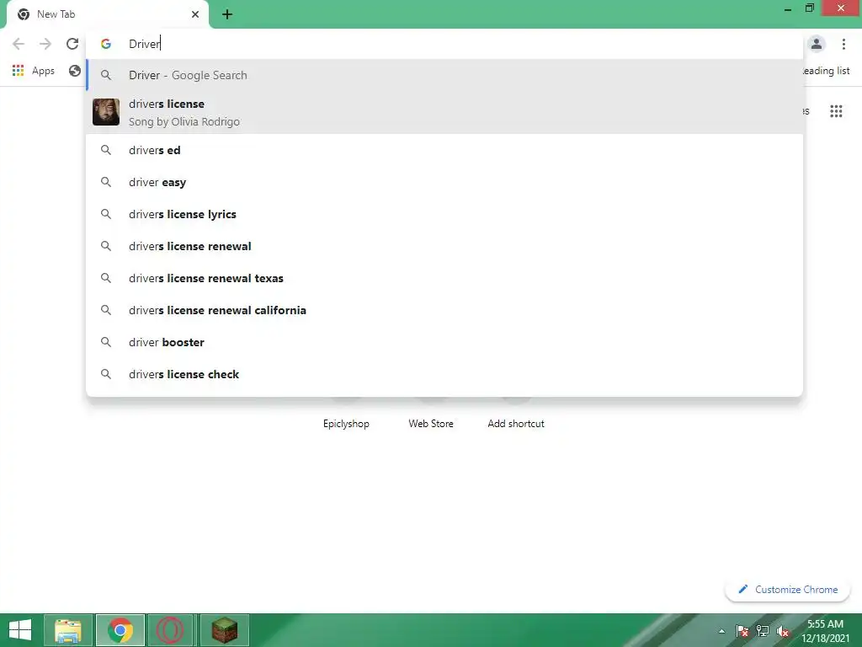The image size is (862, 647).
Task: Pick the driver easy suggestion
Action: pos(444,182)
